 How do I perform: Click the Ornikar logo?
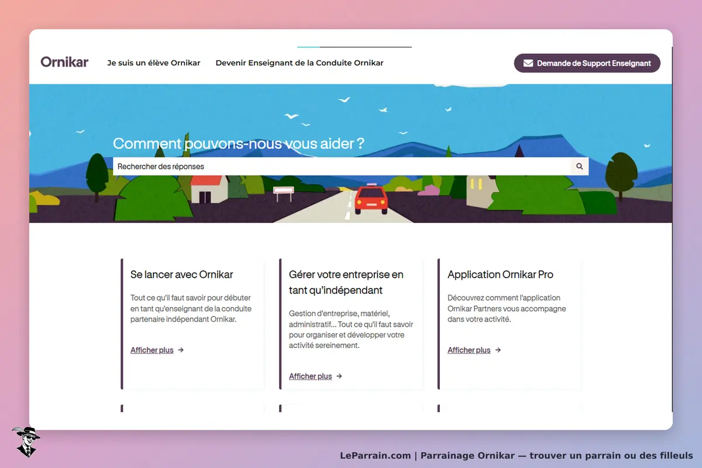(64, 61)
